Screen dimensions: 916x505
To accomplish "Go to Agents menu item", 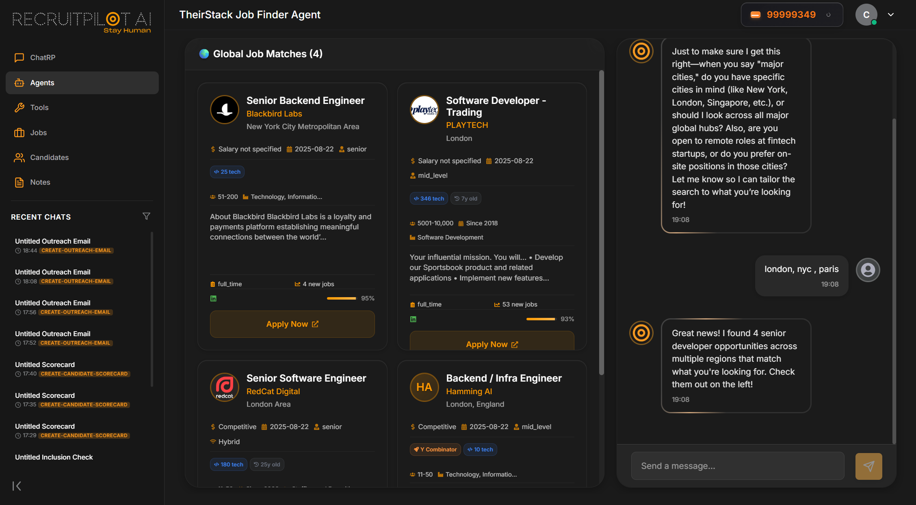I will [82, 83].
